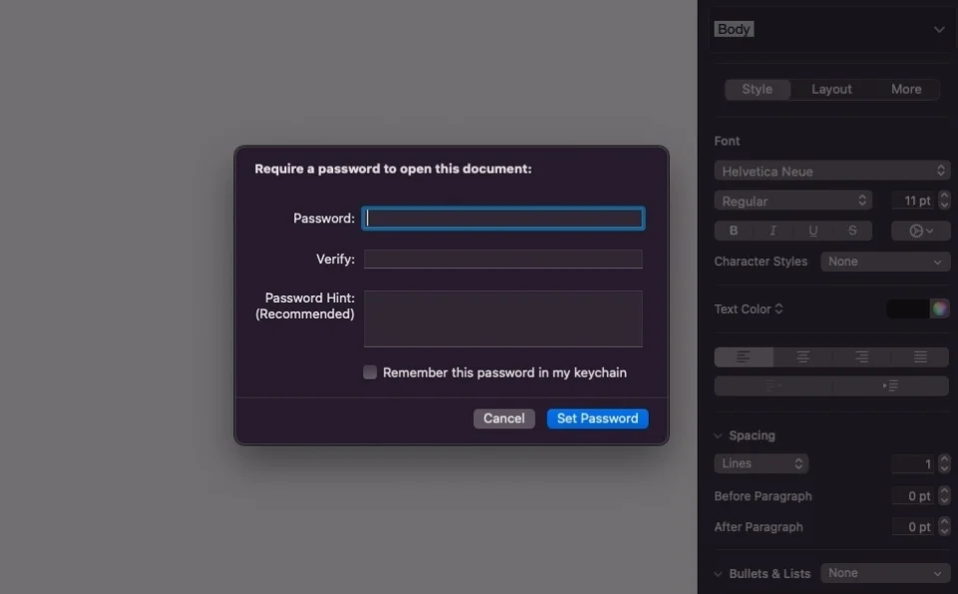Image resolution: width=958 pixels, height=594 pixels.
Task: Open the Bullets & Lists style dropdown
Action: click(885, 573)
